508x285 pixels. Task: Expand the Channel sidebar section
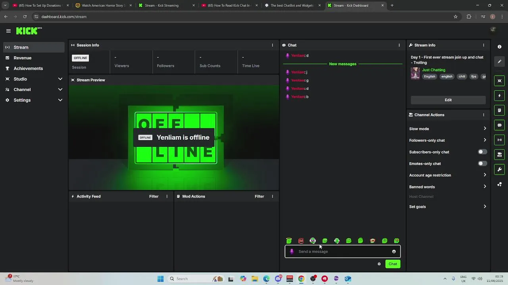point(34,89)
